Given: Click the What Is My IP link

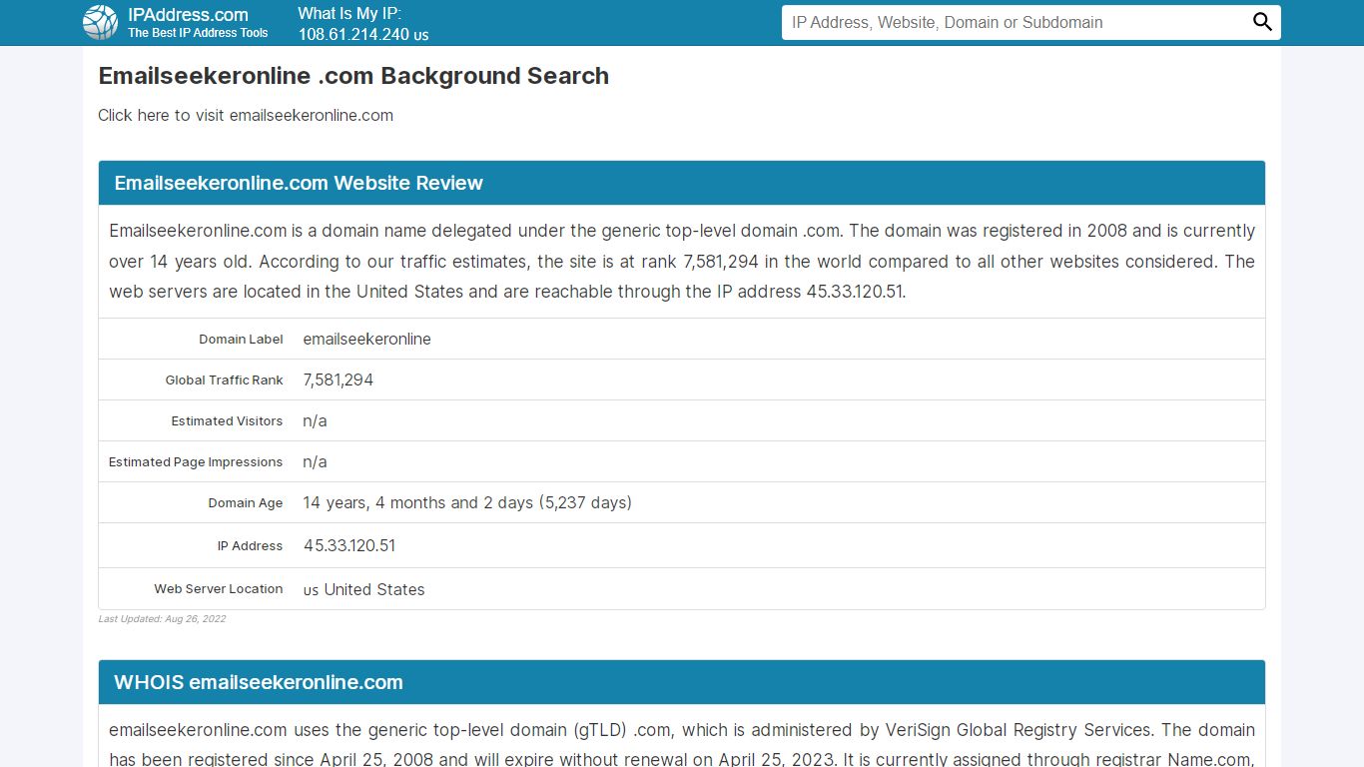Looking at the screenshot, I should tap(349, 13).
